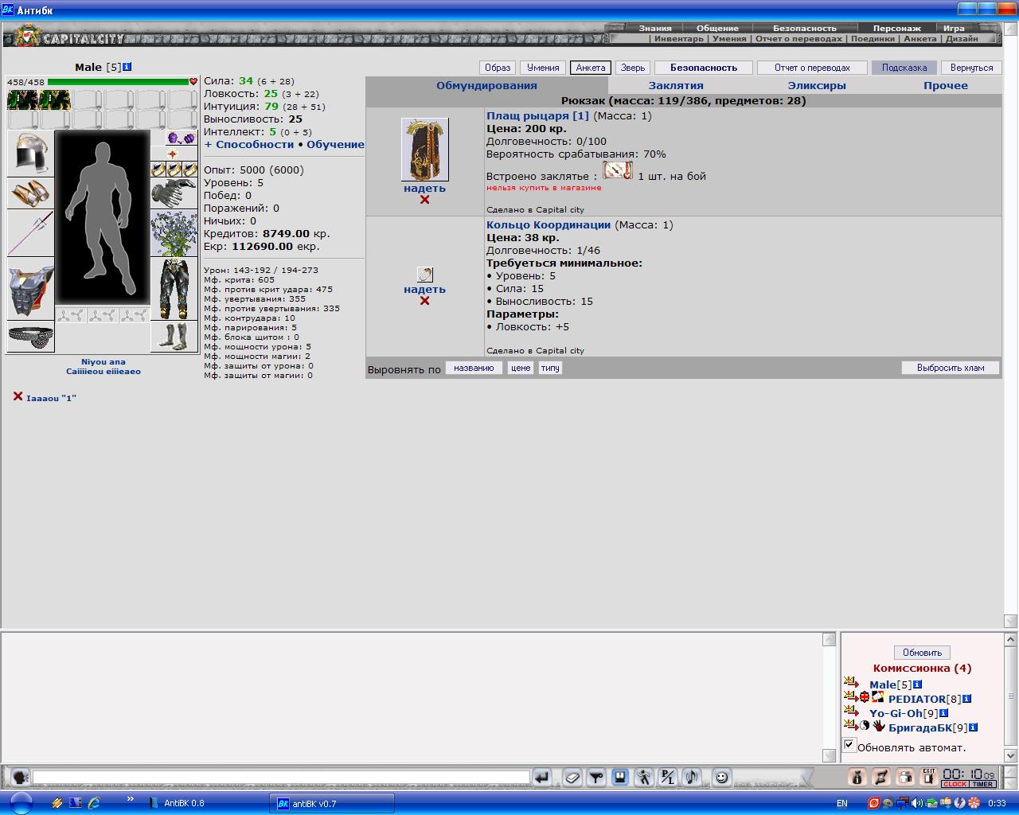Click the first equipped ring slot
This screenshot has height=815, width=1019.
158,170
